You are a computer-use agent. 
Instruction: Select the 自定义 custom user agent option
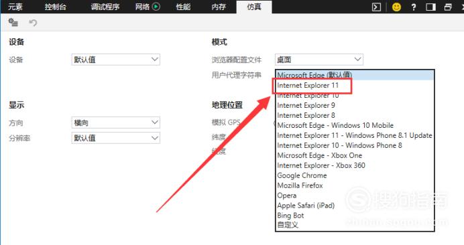click(355, 225)
